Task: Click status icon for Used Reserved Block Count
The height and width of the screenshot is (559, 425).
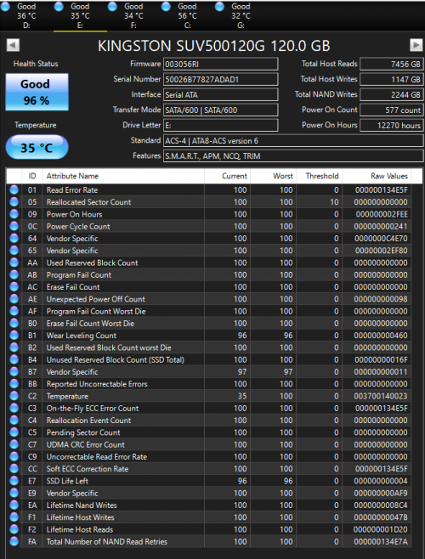Action: click(14, 263)
